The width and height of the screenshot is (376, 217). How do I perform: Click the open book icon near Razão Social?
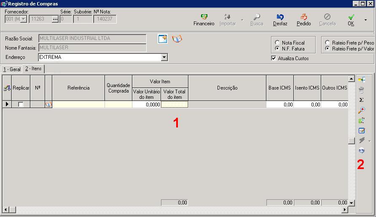[177, 39]
